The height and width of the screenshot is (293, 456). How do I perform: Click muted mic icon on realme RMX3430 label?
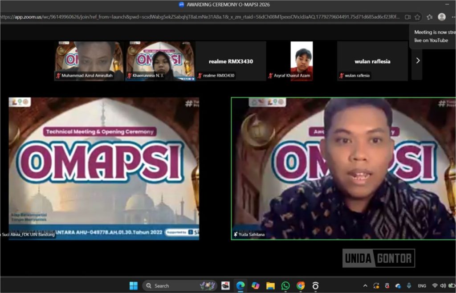(x=200, y=76)
